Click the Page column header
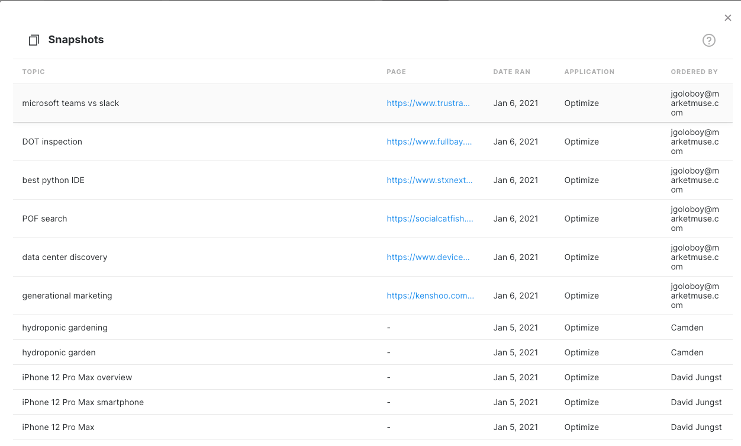 [x=396, y=72]
